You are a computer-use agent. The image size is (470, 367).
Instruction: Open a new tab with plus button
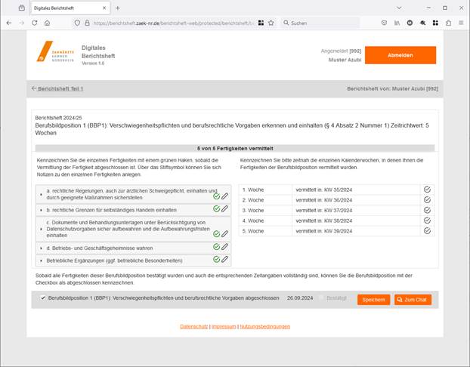coord(118,8)
